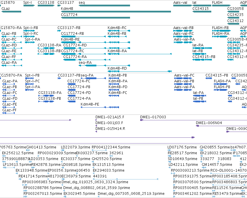Select the lat-PB protein glyph
247x198 pixels.
tap(200, 101)
